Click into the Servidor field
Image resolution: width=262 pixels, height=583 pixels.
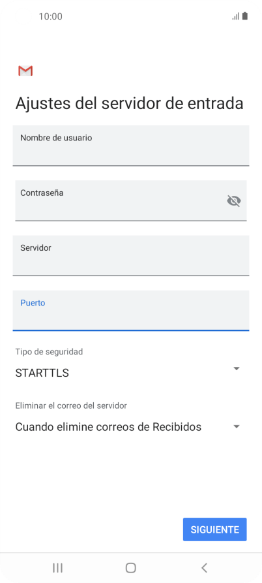coord(130,255)
